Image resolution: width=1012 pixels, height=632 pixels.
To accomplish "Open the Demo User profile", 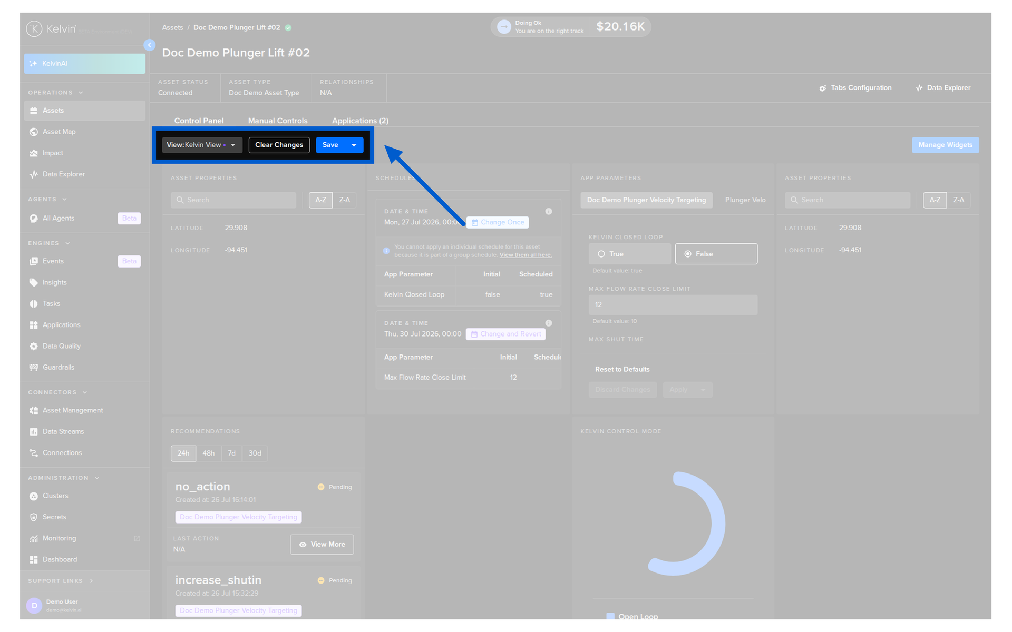I will point(84,606).
